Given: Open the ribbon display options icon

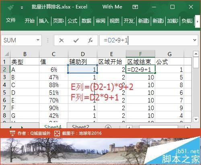Looking at the screenshot, I should click(x=135, y=7).
